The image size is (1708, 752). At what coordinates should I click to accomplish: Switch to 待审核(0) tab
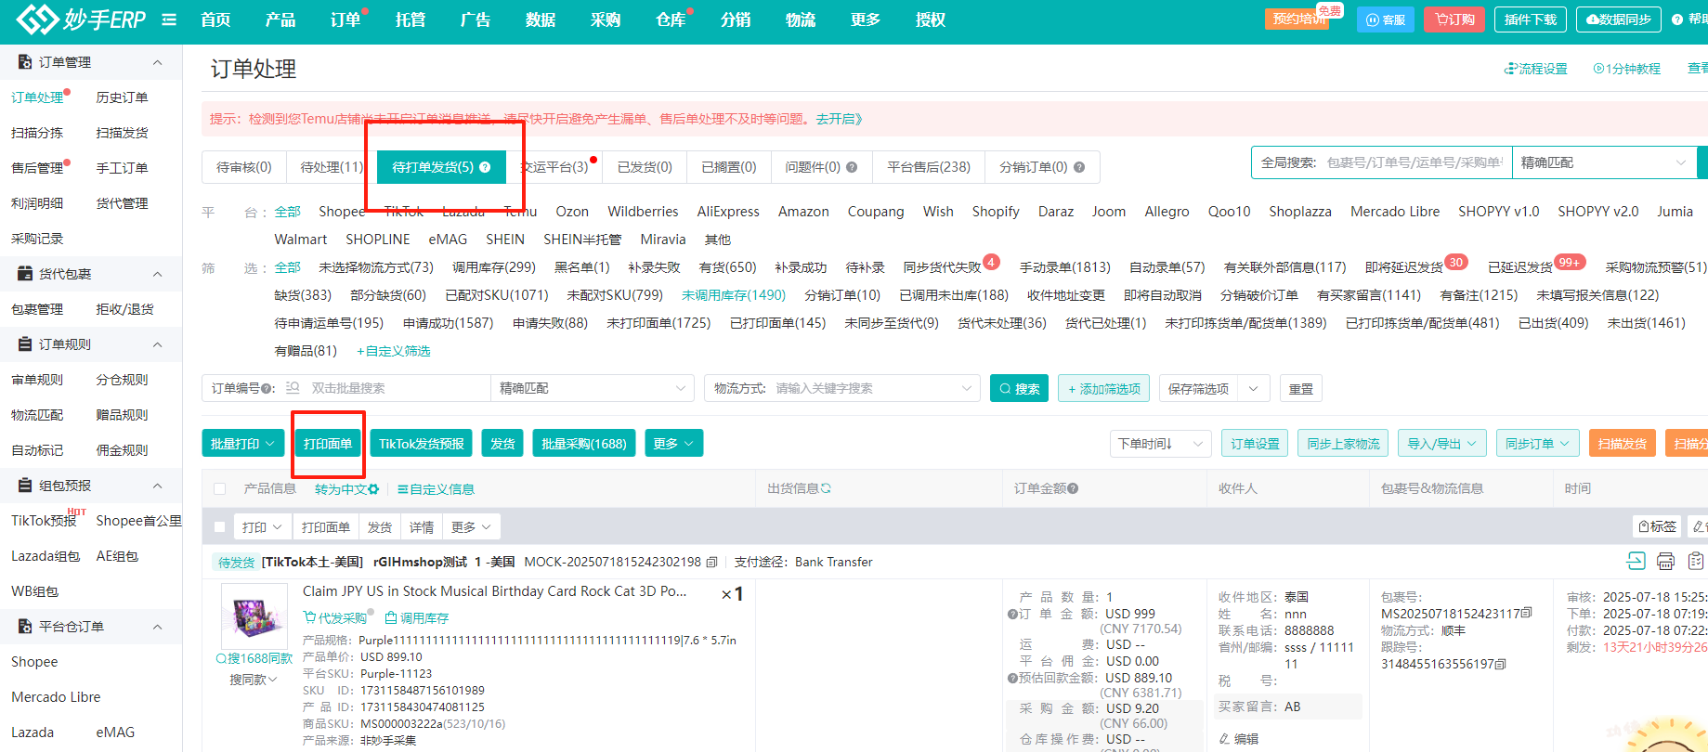pyautogui.click(x=244, y=167)
